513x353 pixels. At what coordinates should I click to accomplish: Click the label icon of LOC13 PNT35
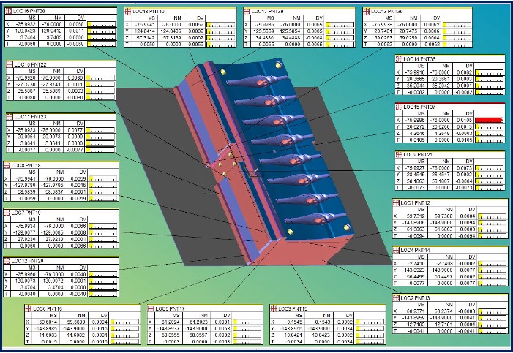click(367, 12)
